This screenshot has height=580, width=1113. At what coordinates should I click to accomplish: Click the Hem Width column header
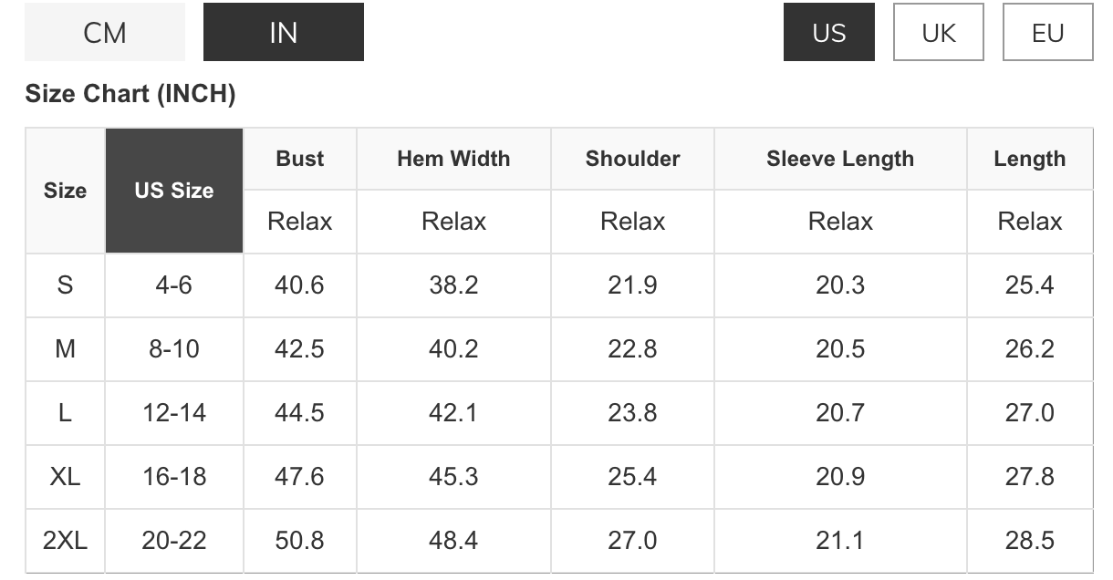453,159
